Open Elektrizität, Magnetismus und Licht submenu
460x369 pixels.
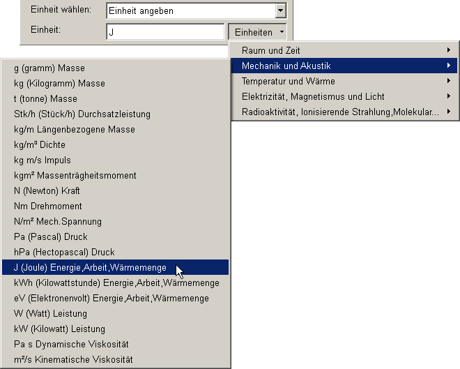[344, 96]
